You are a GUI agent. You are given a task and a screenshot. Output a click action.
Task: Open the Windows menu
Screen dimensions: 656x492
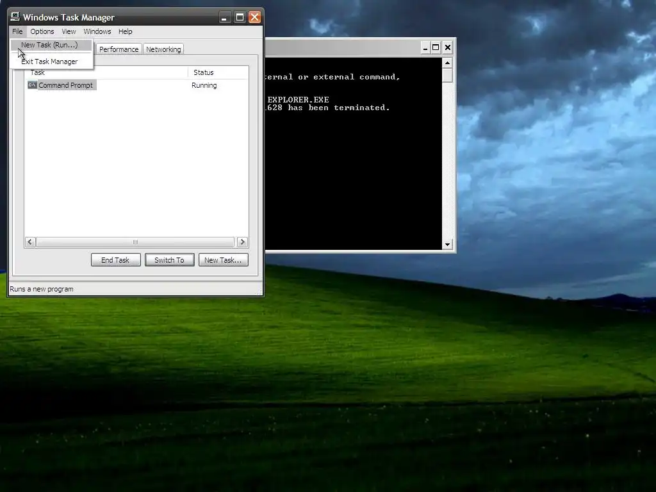(97, 31)
